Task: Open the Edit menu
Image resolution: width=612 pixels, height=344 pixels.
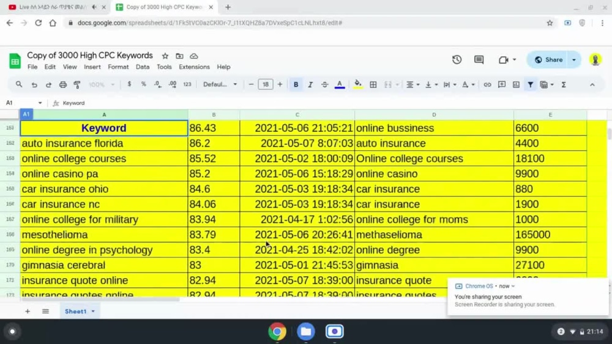Action: pos(50,67)
